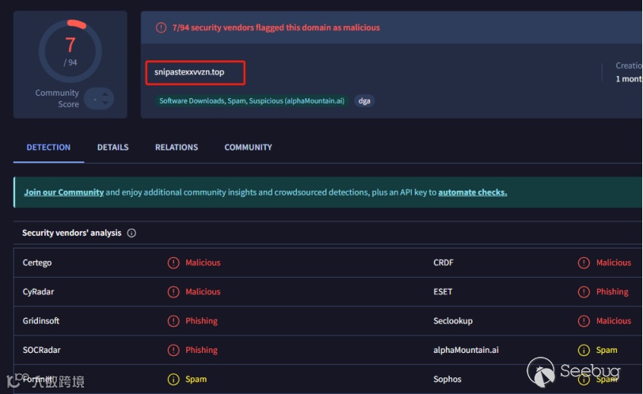Click the 7/94 security vendors flagged message

[276, 28]
